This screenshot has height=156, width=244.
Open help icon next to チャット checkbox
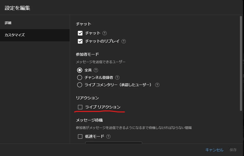pos(105,33)
